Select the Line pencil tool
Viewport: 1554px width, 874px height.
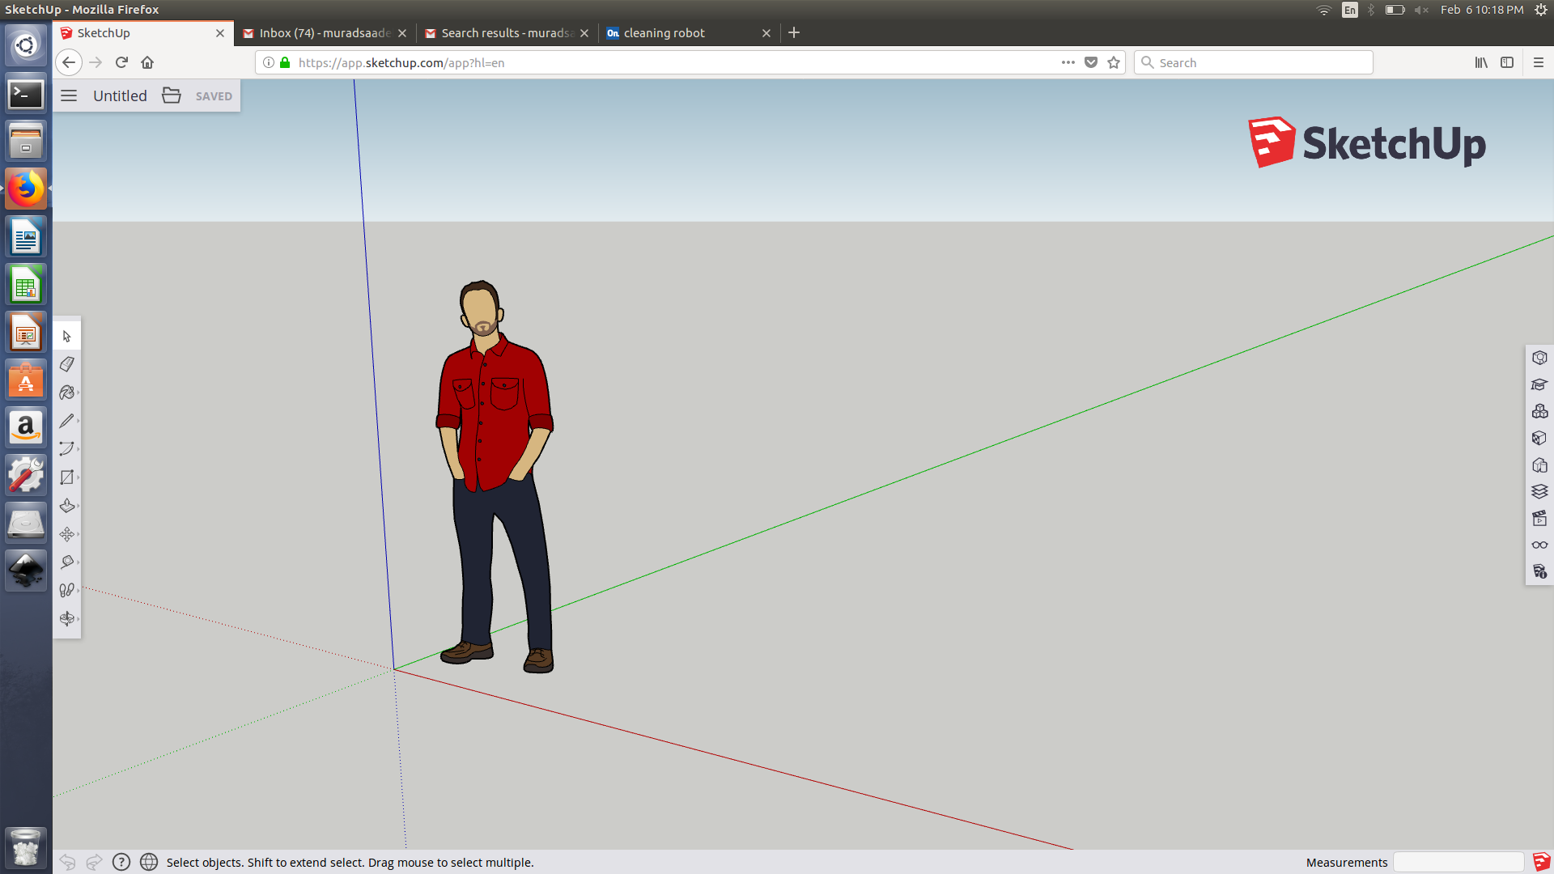[x=67, y=421]
